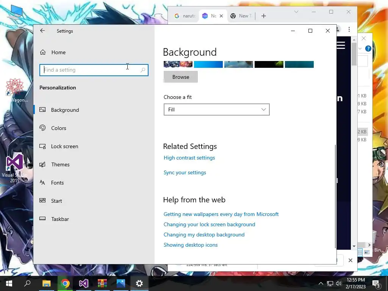Viewport: 388px width, 291px height.
Task: Close the active Nox tab in Chrome
Action: (x=221, y=16)
